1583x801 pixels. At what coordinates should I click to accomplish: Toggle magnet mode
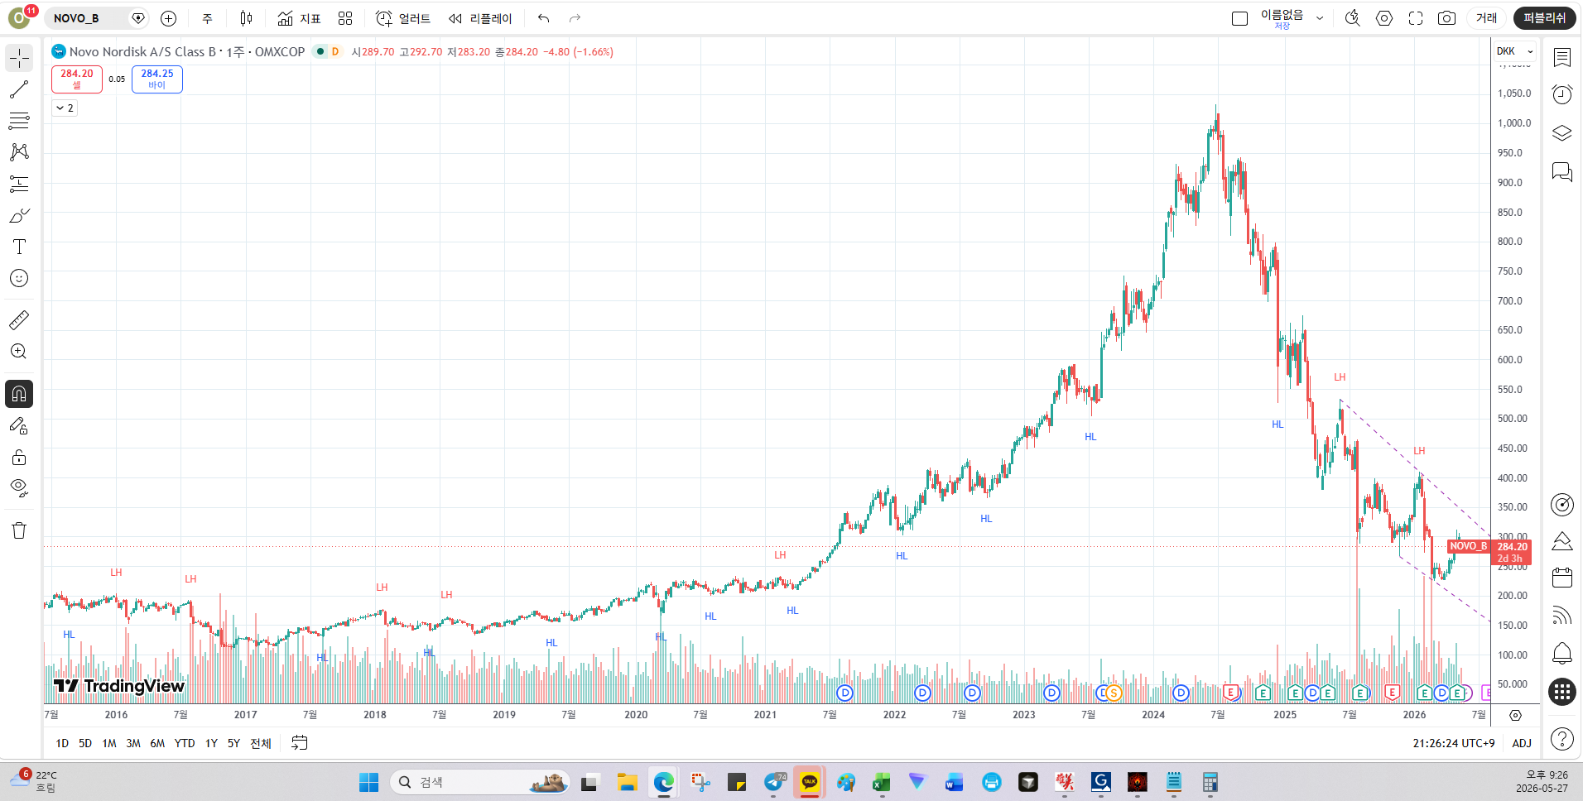click(x=19, y=394)
